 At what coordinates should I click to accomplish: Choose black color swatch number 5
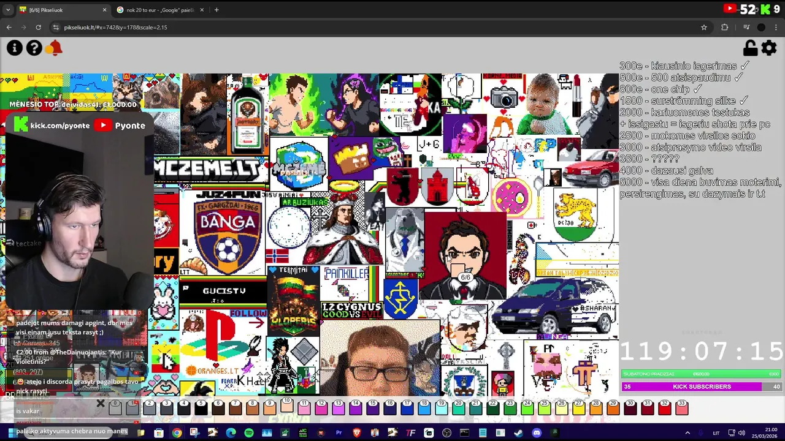(201, 408)
